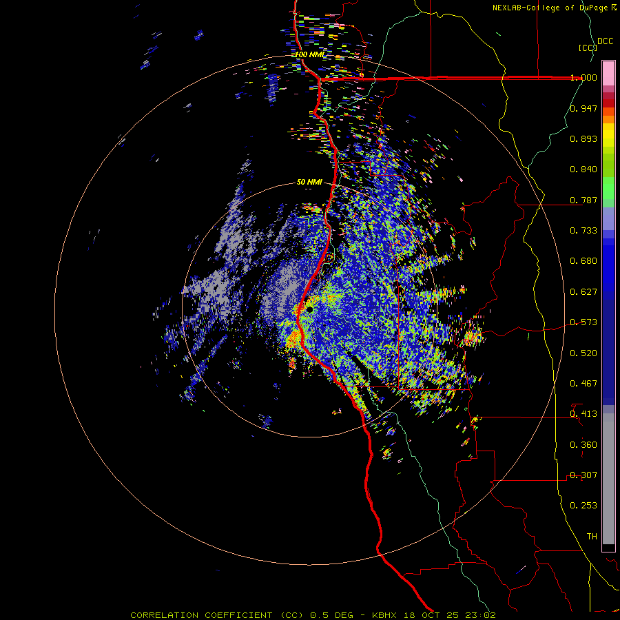Select the 0.840 legend value

click(x=583, y=169)
